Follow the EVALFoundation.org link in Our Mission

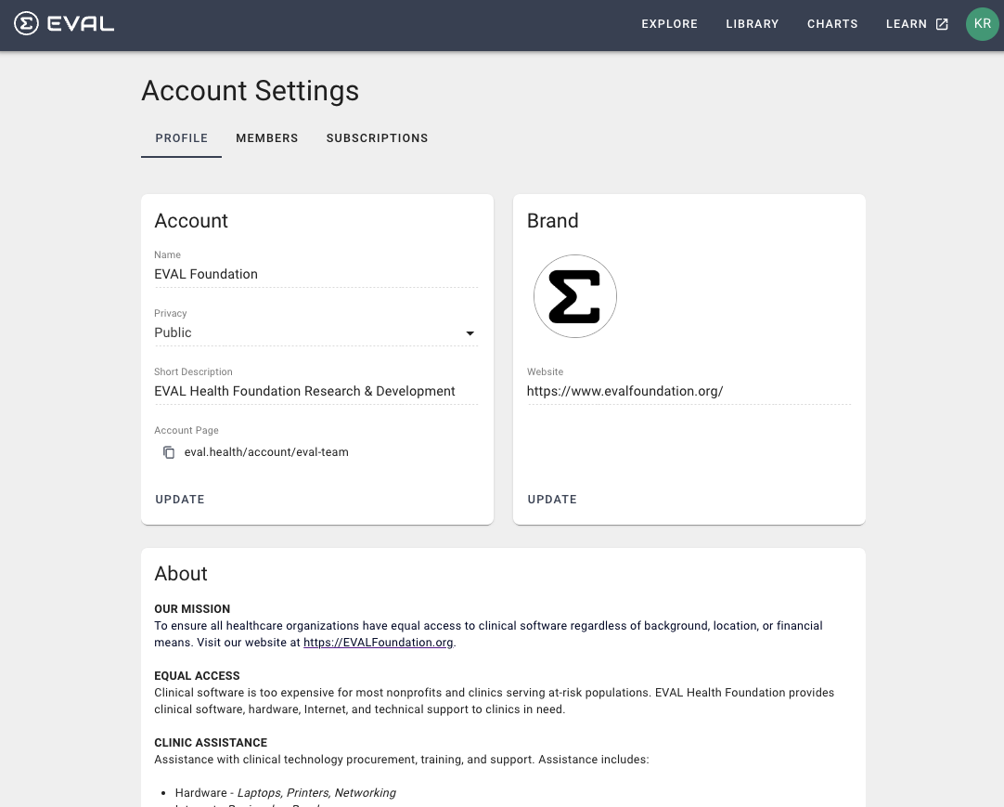[x=378, y=642]
